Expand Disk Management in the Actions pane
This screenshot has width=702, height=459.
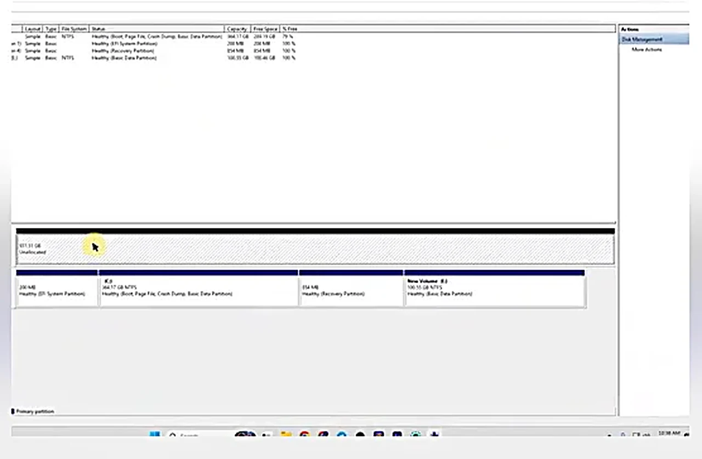click(x=654, y=39)
